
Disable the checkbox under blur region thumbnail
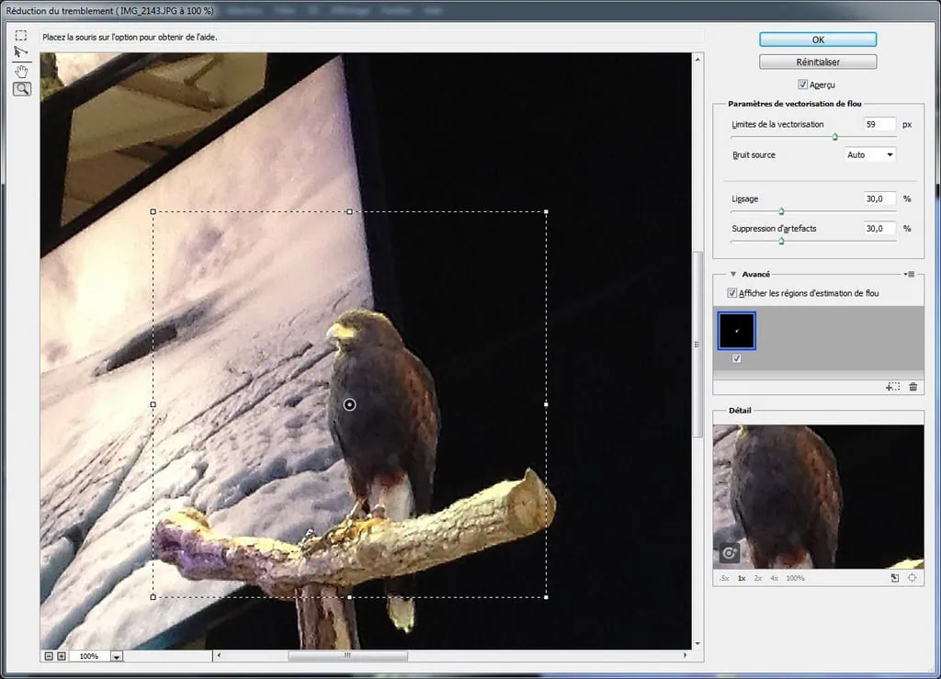736,359
